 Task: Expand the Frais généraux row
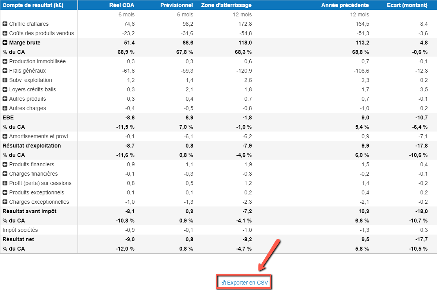[x=5, y=71]
